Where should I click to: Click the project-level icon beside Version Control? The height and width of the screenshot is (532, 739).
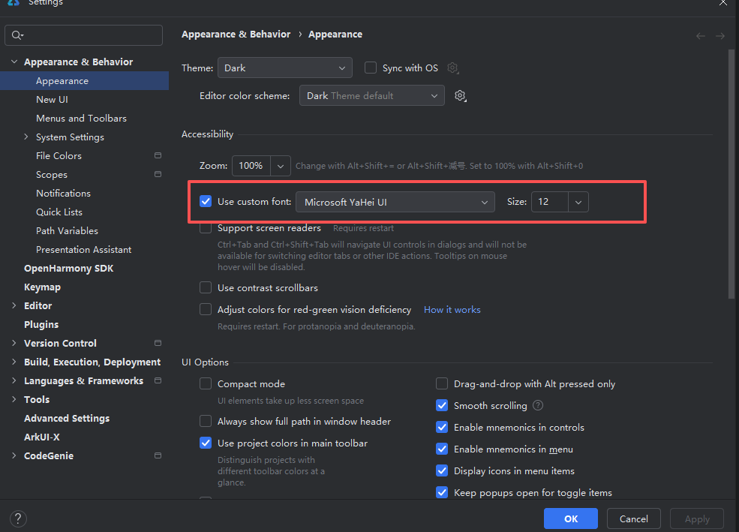(158, 344)
